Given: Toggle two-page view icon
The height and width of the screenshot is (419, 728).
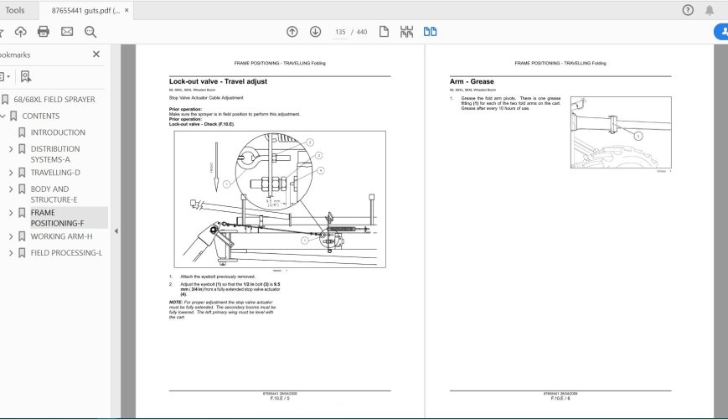Looking at the screenshot, I should pyautogui.click(x=430, y=32).
